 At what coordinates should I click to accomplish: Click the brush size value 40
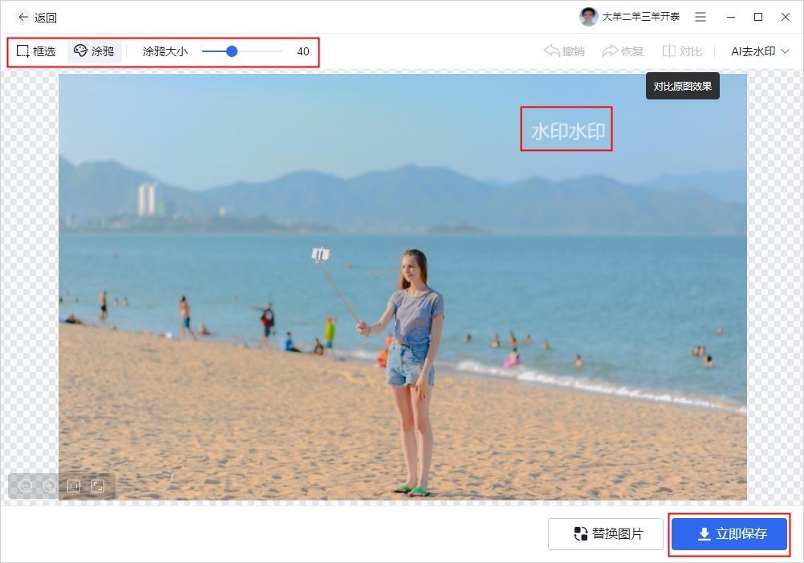click(303, 51)
